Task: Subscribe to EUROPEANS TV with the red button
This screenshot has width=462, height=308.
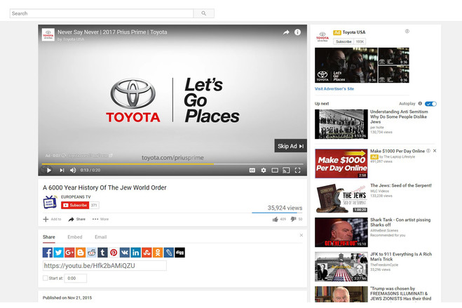Action: click(75, 205)
